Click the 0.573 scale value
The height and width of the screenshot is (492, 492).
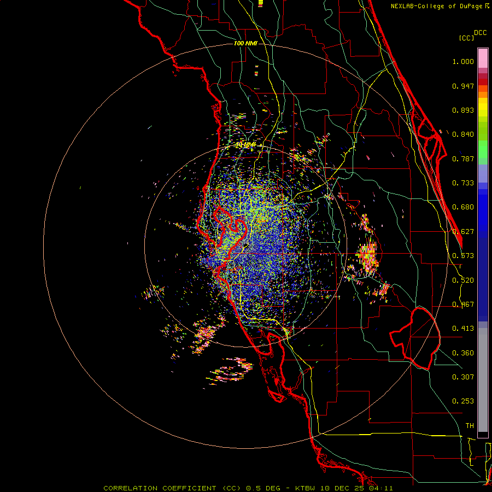(x=463, y=256)
